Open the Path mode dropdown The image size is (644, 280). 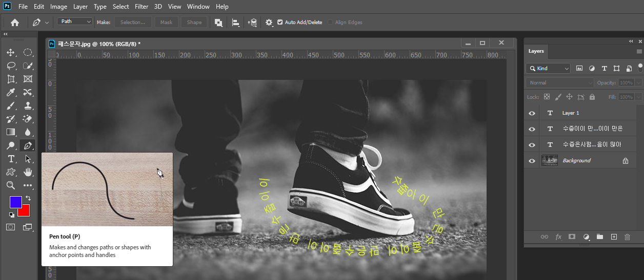[75, 21]
